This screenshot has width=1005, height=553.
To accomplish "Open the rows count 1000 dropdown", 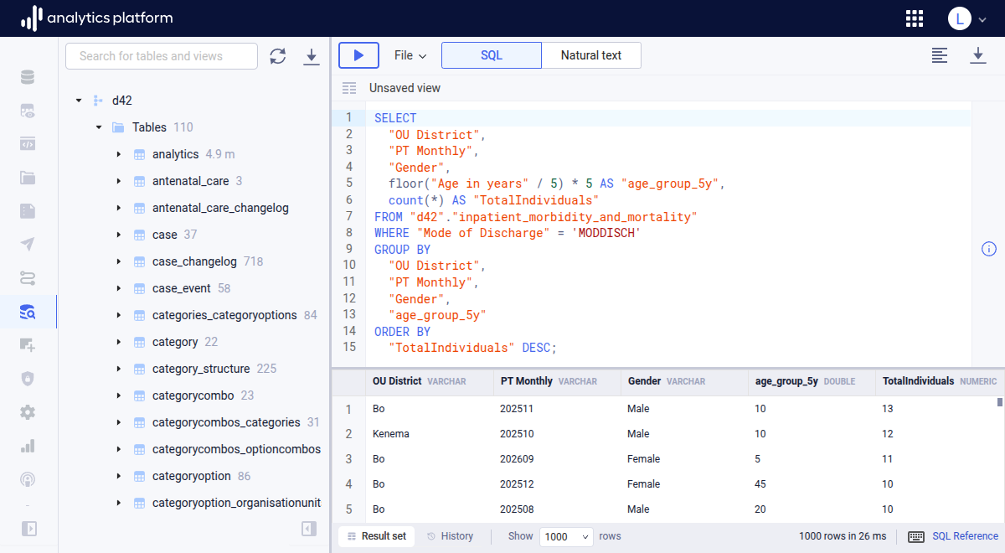I will pos(566,536).
